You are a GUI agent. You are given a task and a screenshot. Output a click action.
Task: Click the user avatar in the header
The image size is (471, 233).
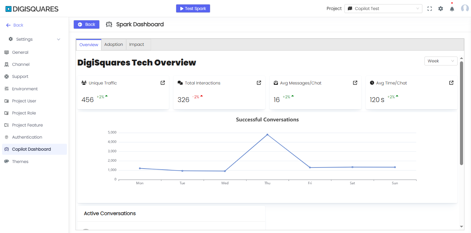tap(465, 9)
